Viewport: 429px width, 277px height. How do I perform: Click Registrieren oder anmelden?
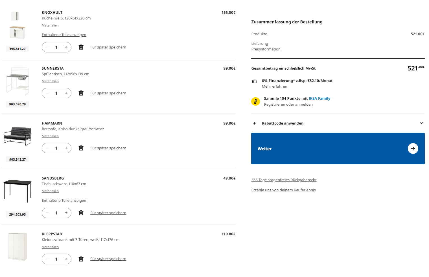point(288,105)
